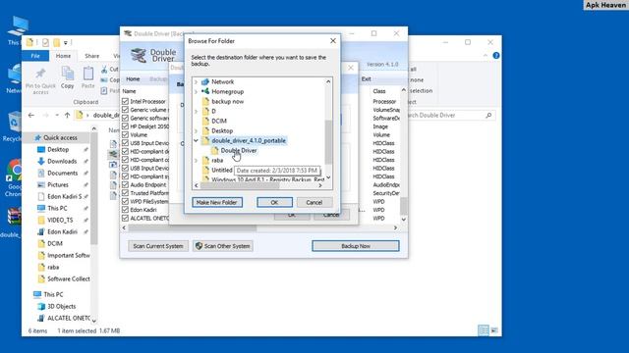Uncheck the HP Deskjet 2050 driver

click(125, 126)
